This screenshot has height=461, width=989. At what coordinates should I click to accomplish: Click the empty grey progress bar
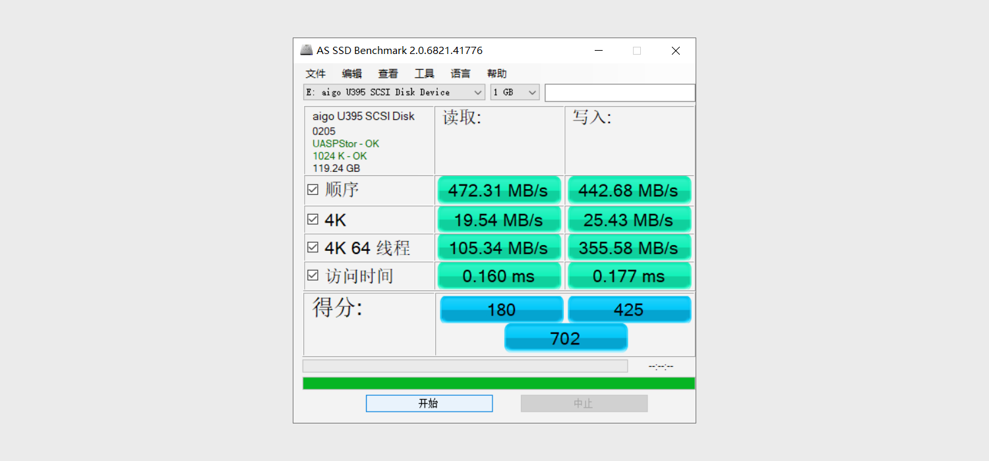pyautogui.click(x=465, y=366)
